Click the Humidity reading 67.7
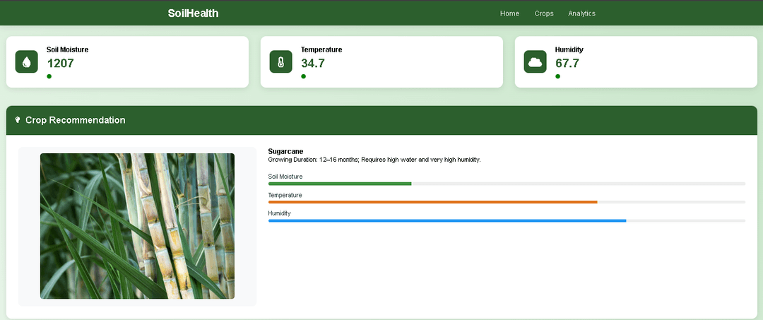This screenshot has height=320, width=763. tap(567, 64)
